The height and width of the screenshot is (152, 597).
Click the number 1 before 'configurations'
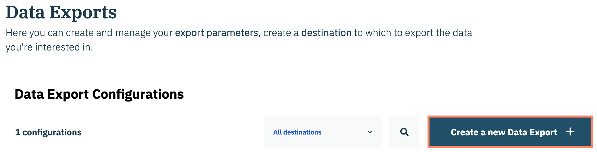(18, 132)
